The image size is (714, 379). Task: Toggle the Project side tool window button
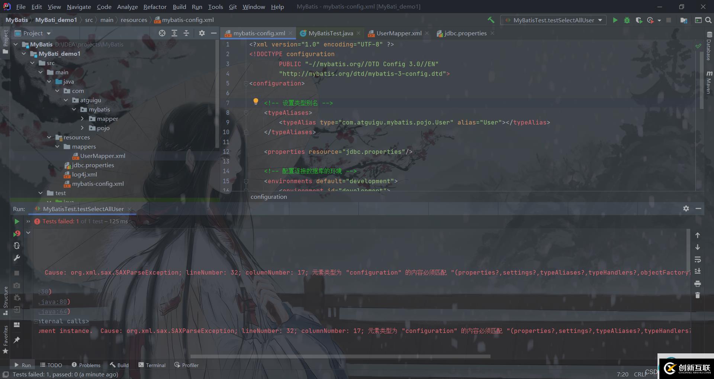(5, 42)
